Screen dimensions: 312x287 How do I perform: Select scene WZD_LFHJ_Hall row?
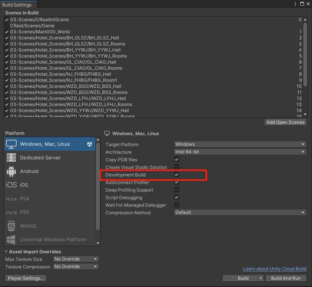pos(153,98)
